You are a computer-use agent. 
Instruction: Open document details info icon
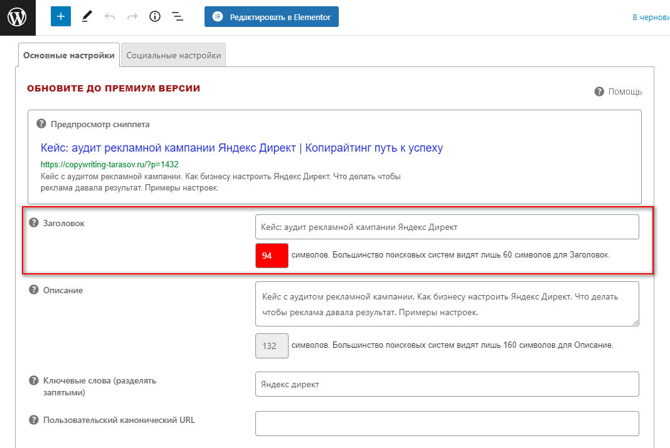click(155, 17)
